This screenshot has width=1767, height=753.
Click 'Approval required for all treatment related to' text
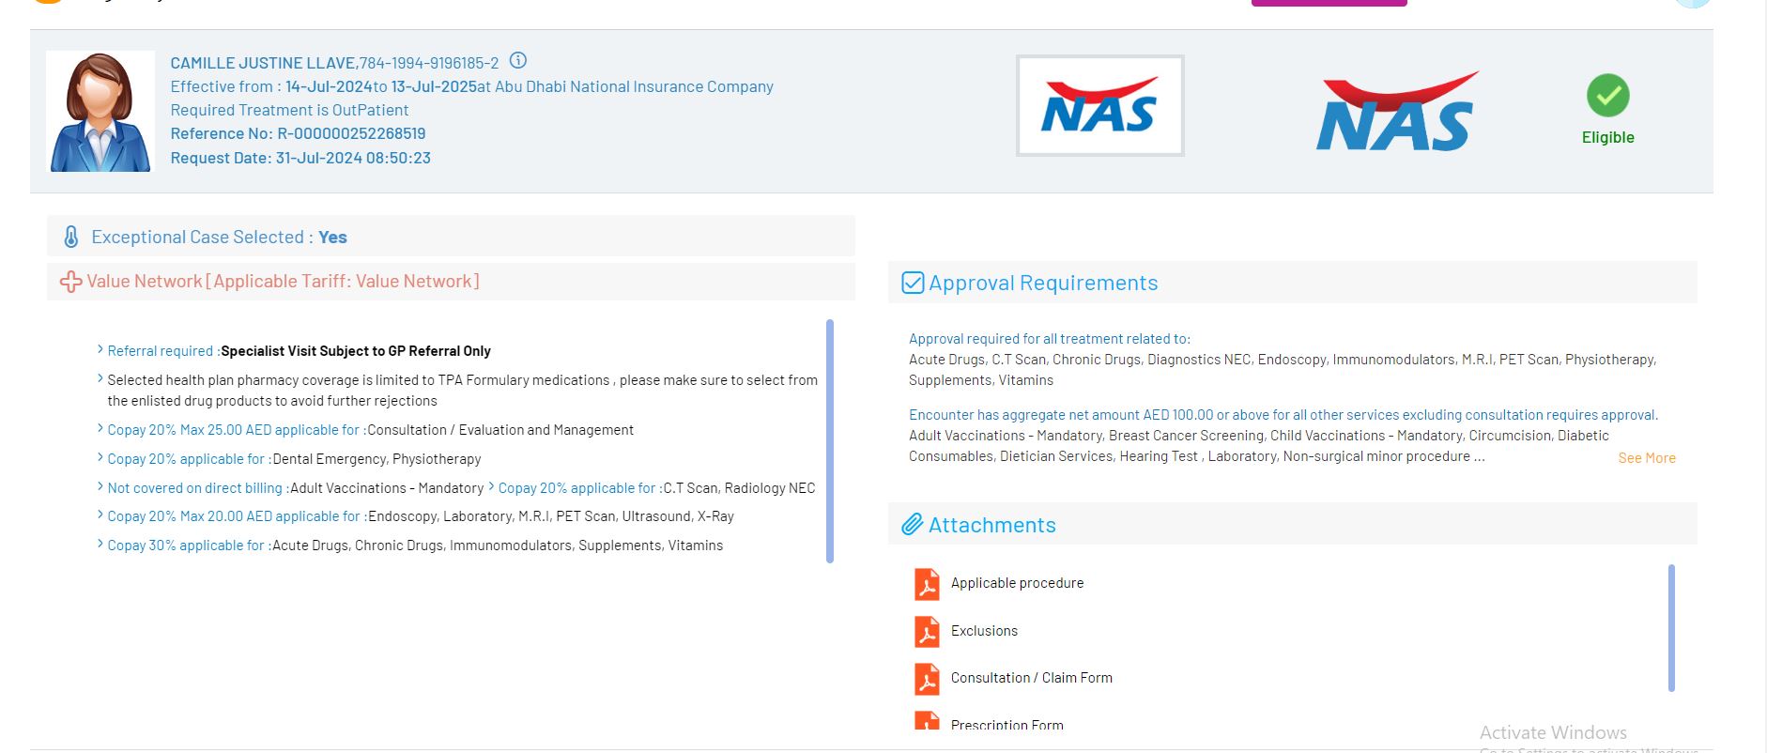coord(1050,339)
